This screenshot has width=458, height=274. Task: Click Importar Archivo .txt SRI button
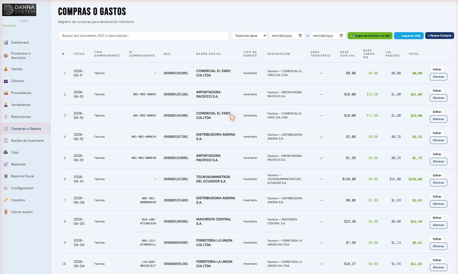(370, 36)
